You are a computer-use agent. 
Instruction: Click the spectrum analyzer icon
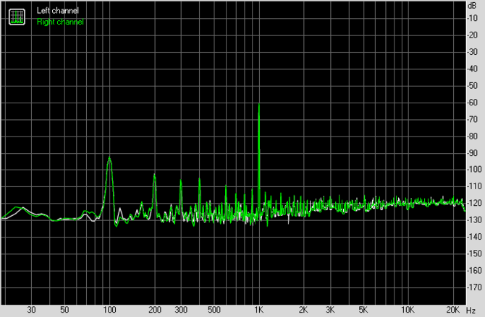pos(17,17)
